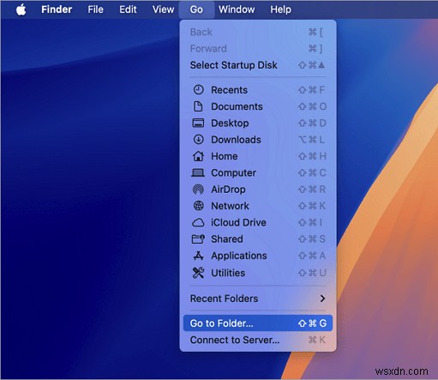Click the Network globe icon
The image size is (438, 380).
pos(198,206)
